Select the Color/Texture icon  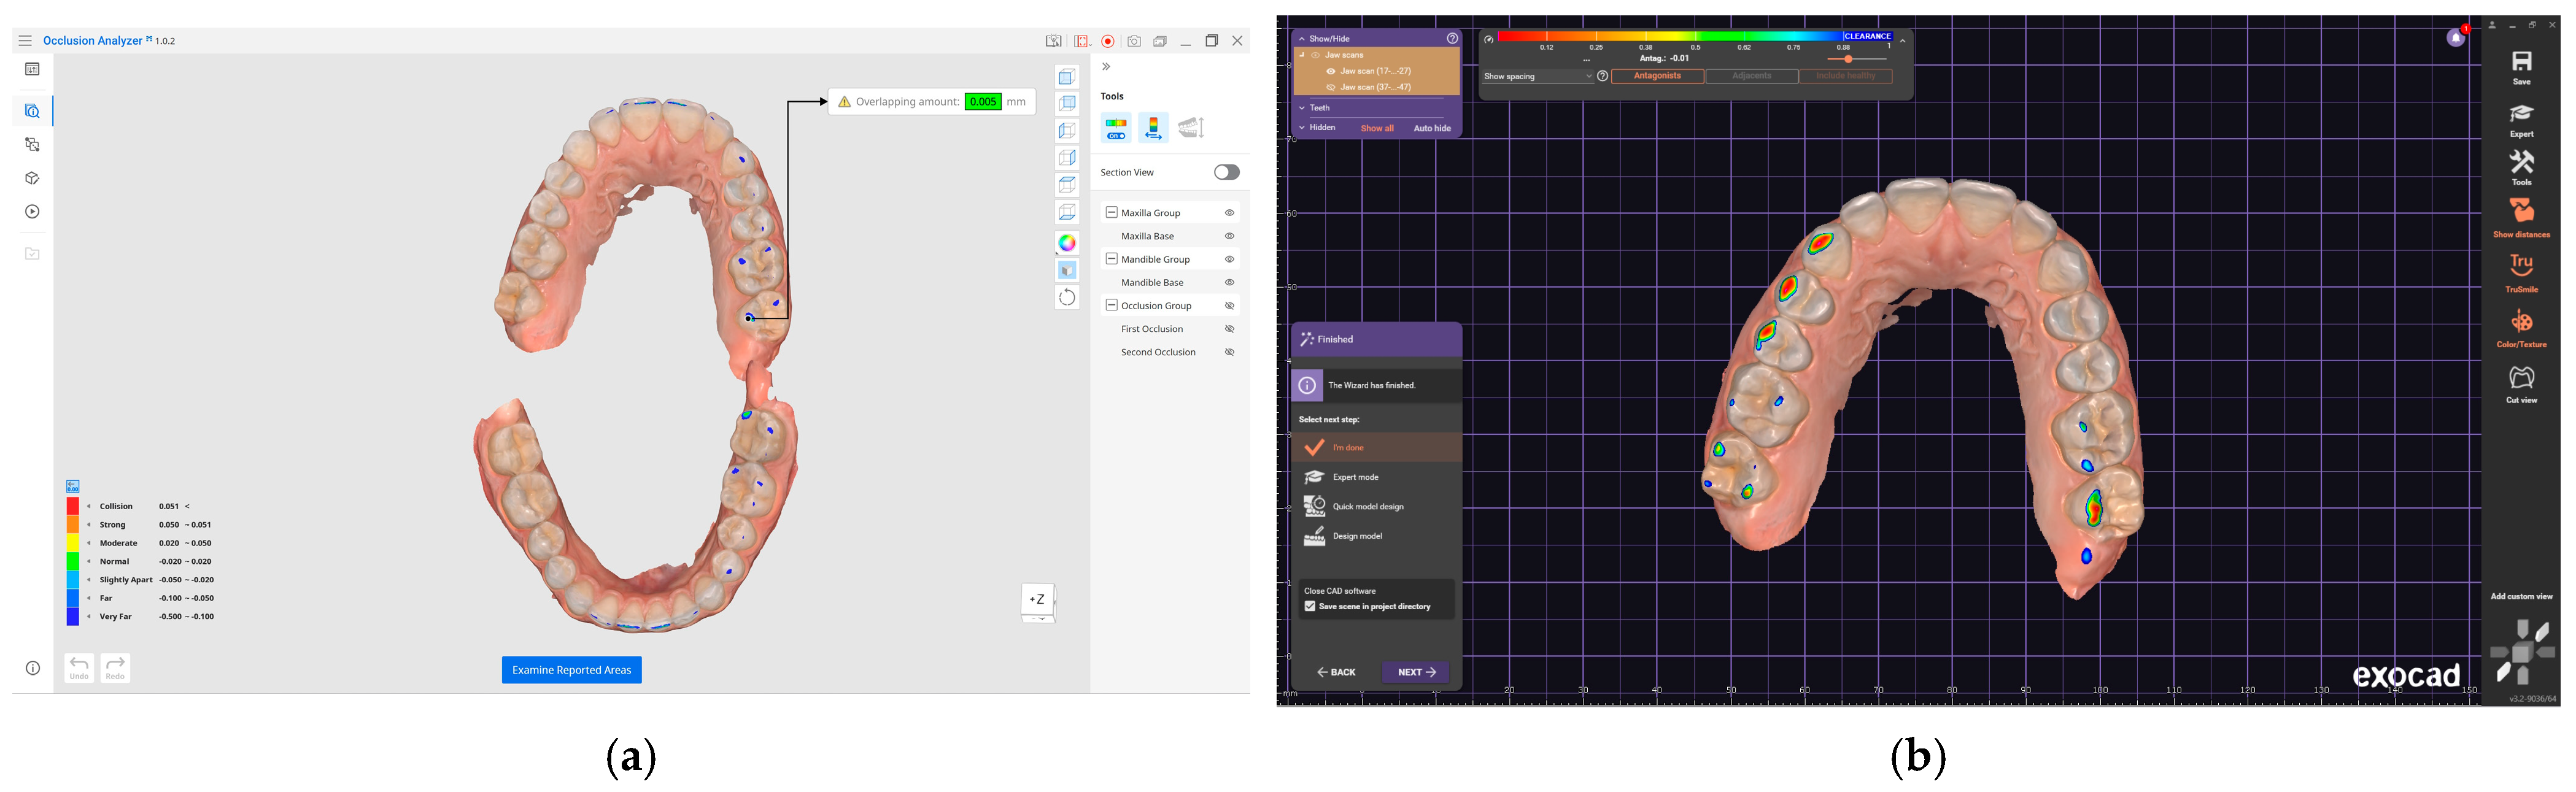2521,322
